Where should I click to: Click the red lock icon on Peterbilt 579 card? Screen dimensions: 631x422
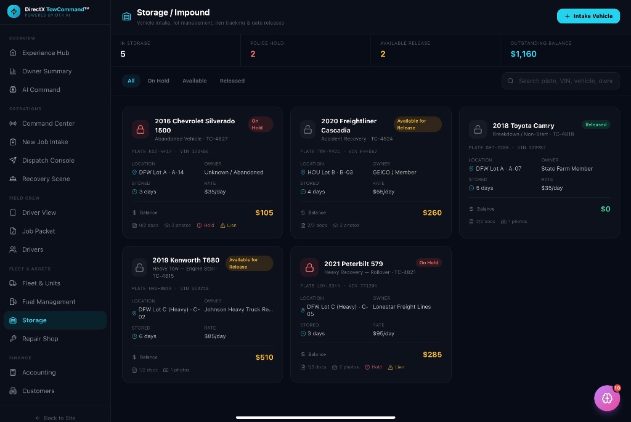309,267
